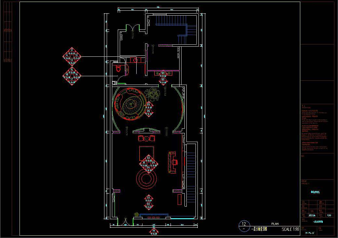Viewport: 338px width, 238px height.
Task: Select elevation marker 18 in lower callout
Action: pos(67,76)
